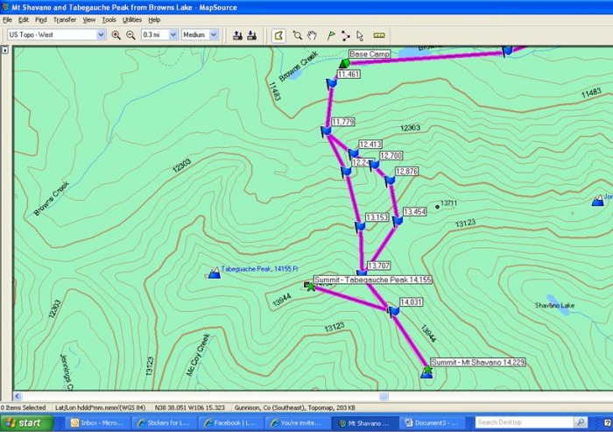
Task: Click the Shavano Lake map label
Action: (x=554, y=305)
